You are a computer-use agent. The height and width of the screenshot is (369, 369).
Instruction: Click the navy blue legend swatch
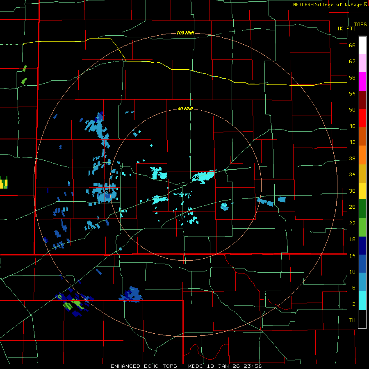(x=362, y=246)
